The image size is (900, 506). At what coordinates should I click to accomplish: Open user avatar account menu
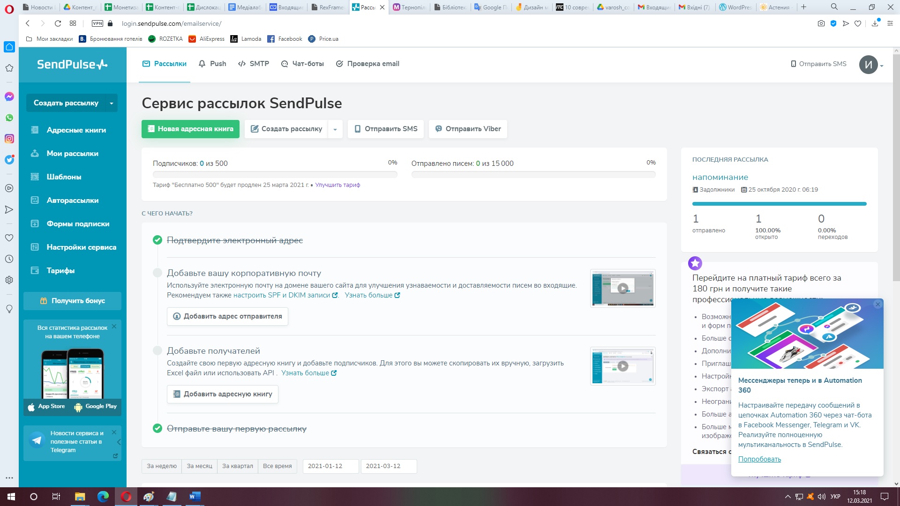[x=871, y=65]
